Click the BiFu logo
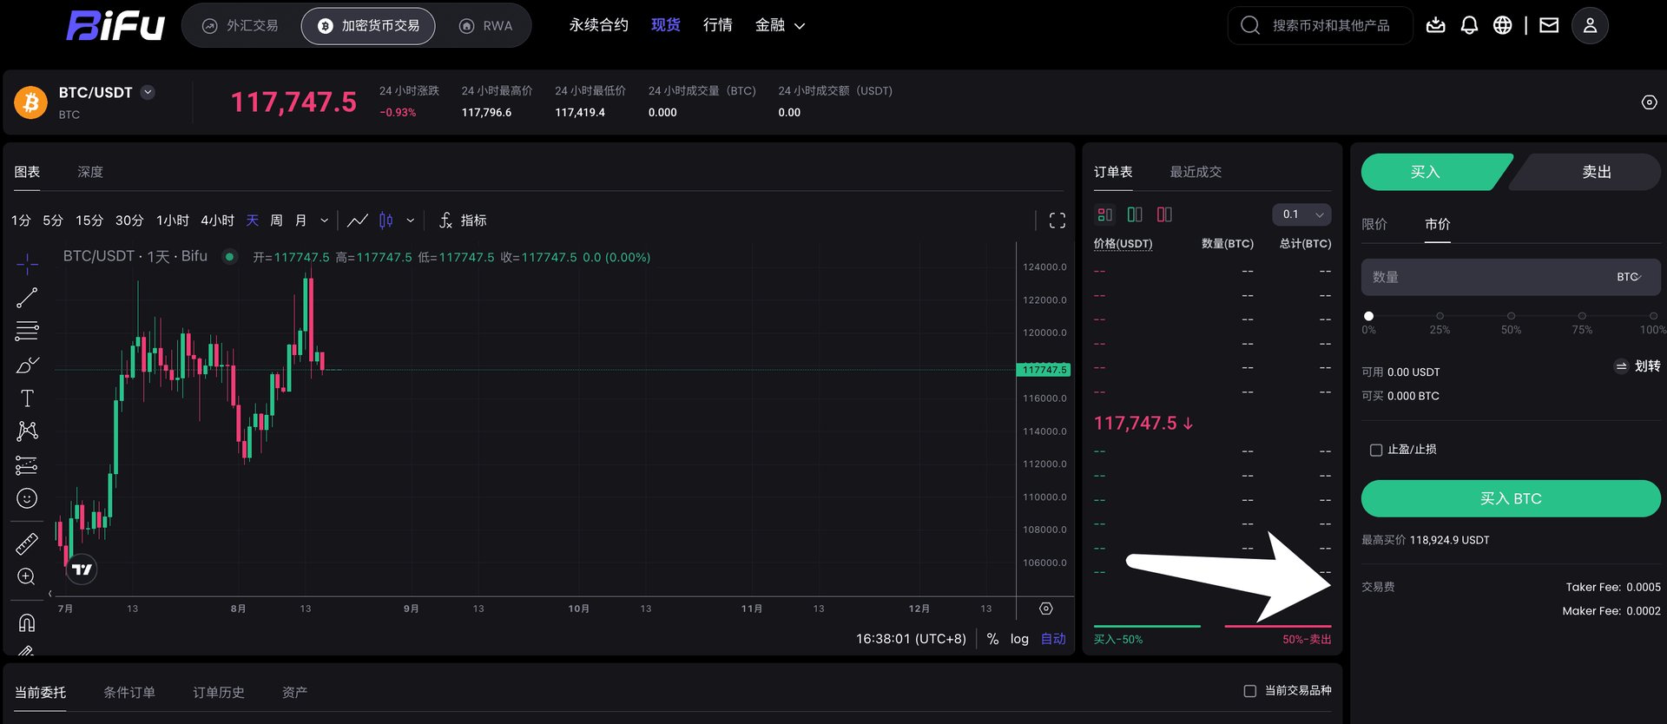Viewport: 1667px width, 724px height. 115,25
